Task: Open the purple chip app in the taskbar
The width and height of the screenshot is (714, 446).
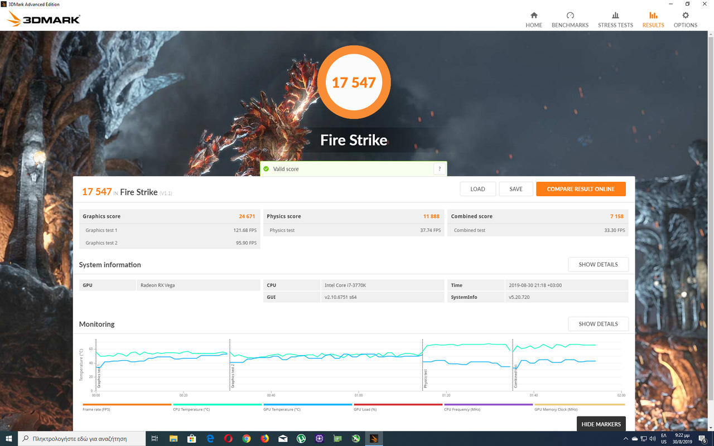Action: pyautogui.click(x=319, y=439)
